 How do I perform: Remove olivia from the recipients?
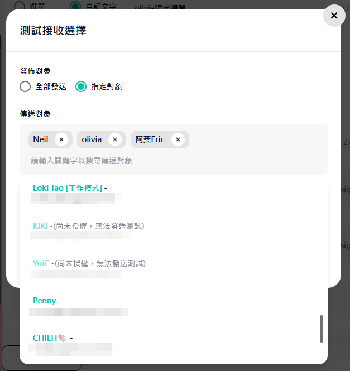pyautogui.click(x=115, y=139)
